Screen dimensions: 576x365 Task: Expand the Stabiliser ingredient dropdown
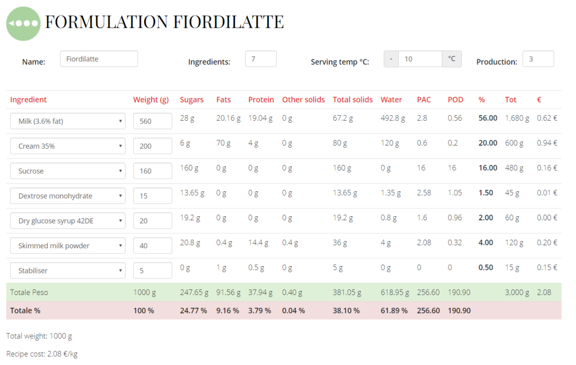click(x=67, y=271)
